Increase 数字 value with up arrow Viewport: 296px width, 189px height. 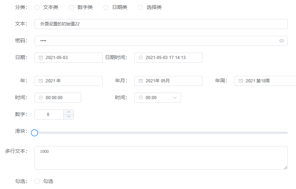click(69, 112)
